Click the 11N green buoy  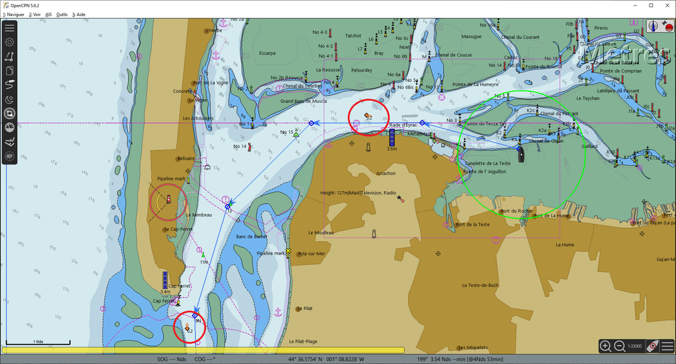click(x=203, y=255)
